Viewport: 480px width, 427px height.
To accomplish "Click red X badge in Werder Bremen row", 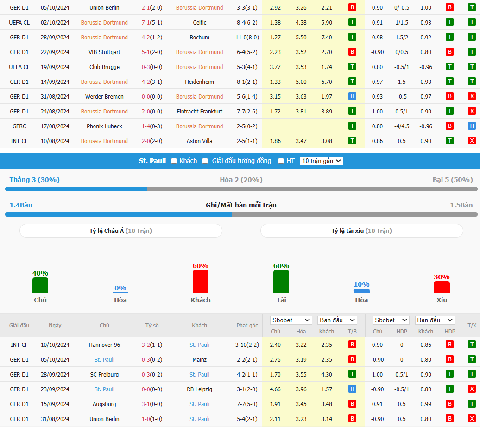I will [x=472, y=96].
